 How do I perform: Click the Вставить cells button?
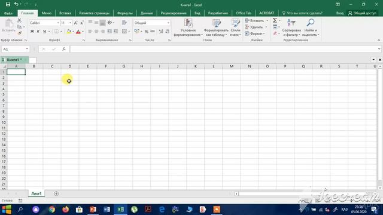tap(255, 21)
